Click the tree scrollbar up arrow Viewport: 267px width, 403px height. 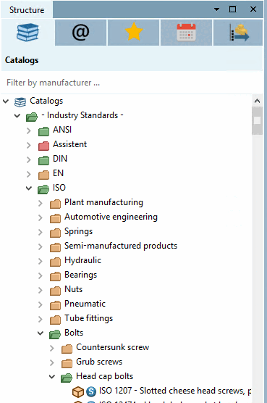point(258,101)
